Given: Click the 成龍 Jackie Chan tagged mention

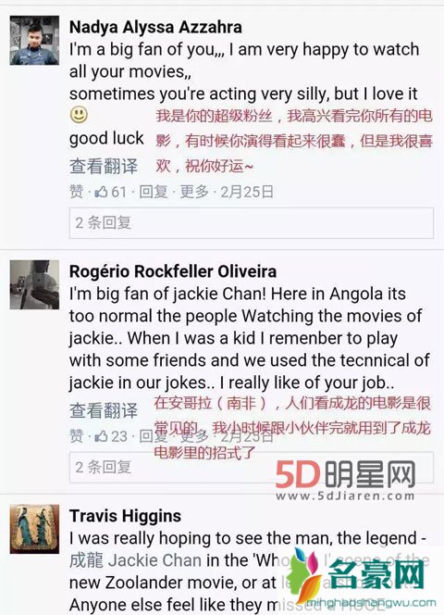Looking at the screenshot, I should pyautogui.click(x=136, y=560).
